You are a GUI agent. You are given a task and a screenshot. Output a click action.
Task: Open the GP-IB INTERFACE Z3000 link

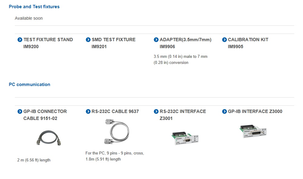point(255,111)
